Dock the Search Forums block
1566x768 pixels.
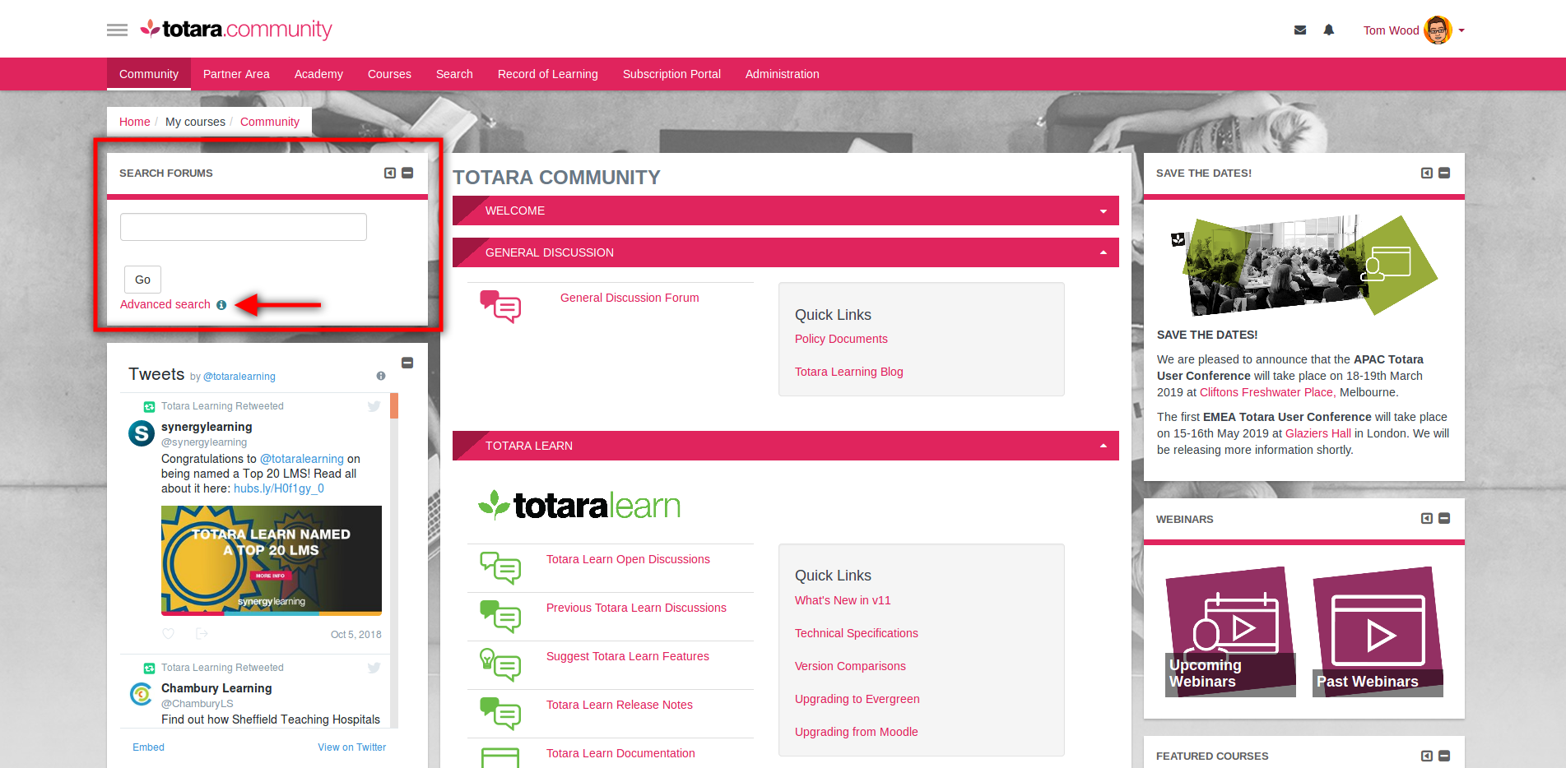tap(390, 173)
